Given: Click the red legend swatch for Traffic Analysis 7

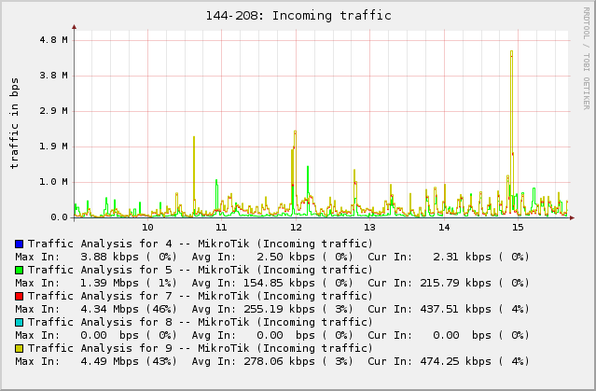Looking at the screenshot, I should [19, 296].
